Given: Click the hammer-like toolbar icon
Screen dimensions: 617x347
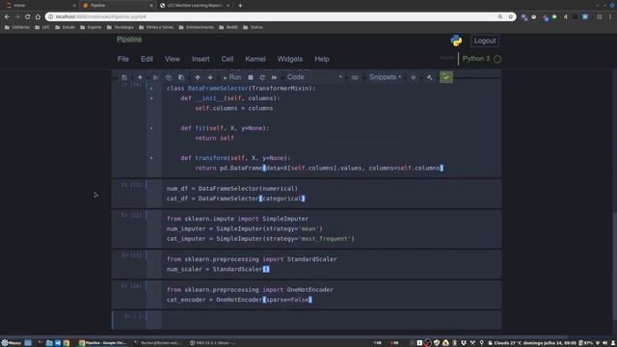Looking at the screenshot, I should pyautogui.click(x=430, y=77).
